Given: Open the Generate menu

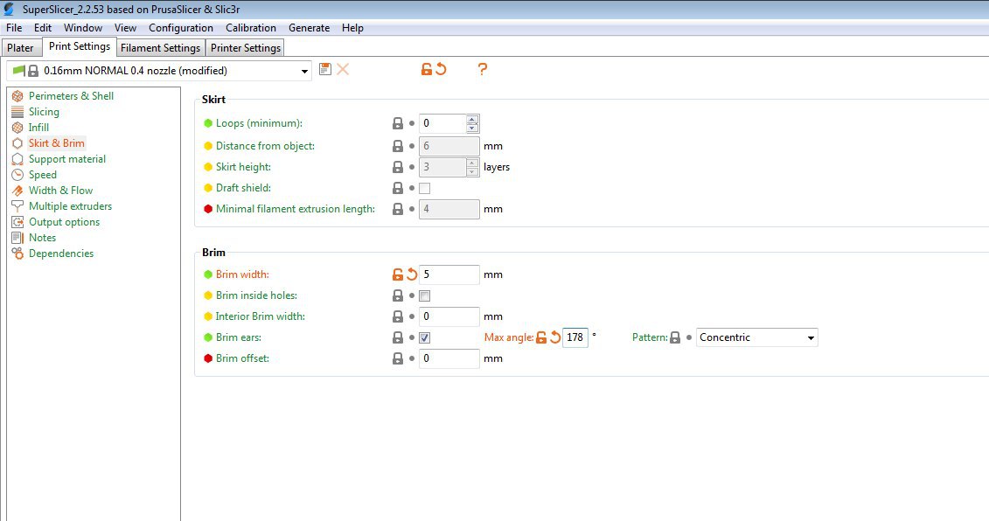Looking at the screenshot, I should (309, 28).
